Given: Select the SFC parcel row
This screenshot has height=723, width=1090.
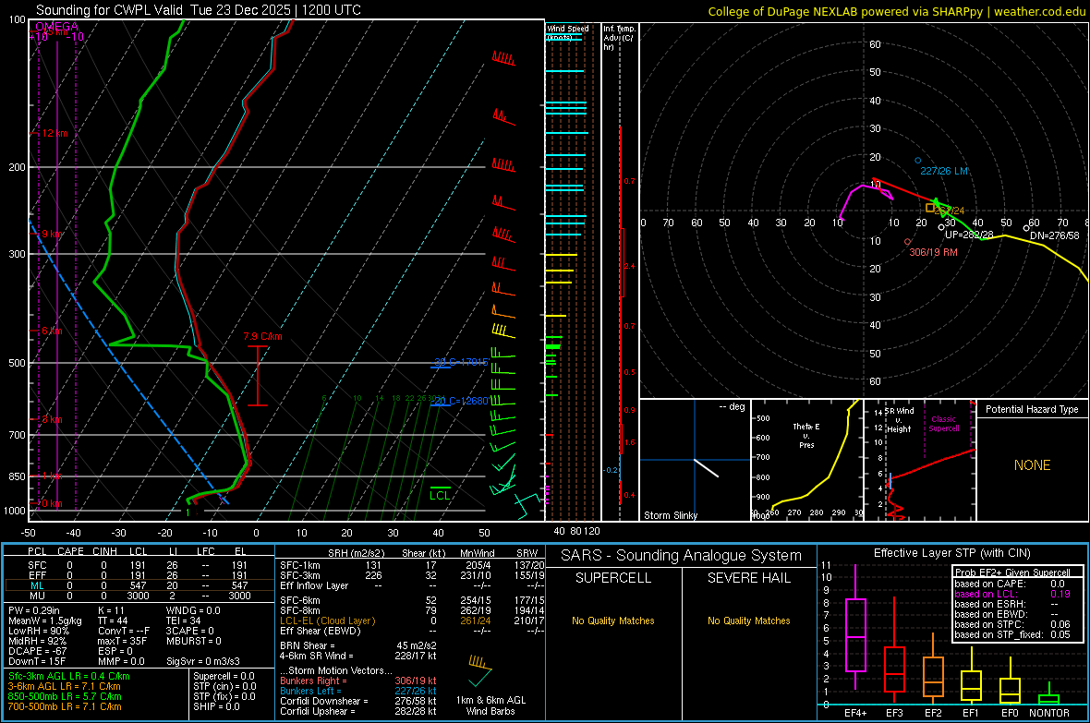Looking at the screenshot, I should tap(139, 566).
